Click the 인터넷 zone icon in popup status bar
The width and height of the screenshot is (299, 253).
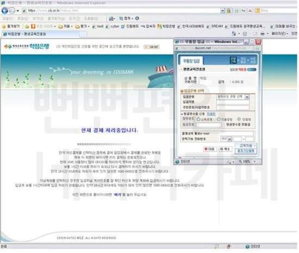(x=177, y=162)
